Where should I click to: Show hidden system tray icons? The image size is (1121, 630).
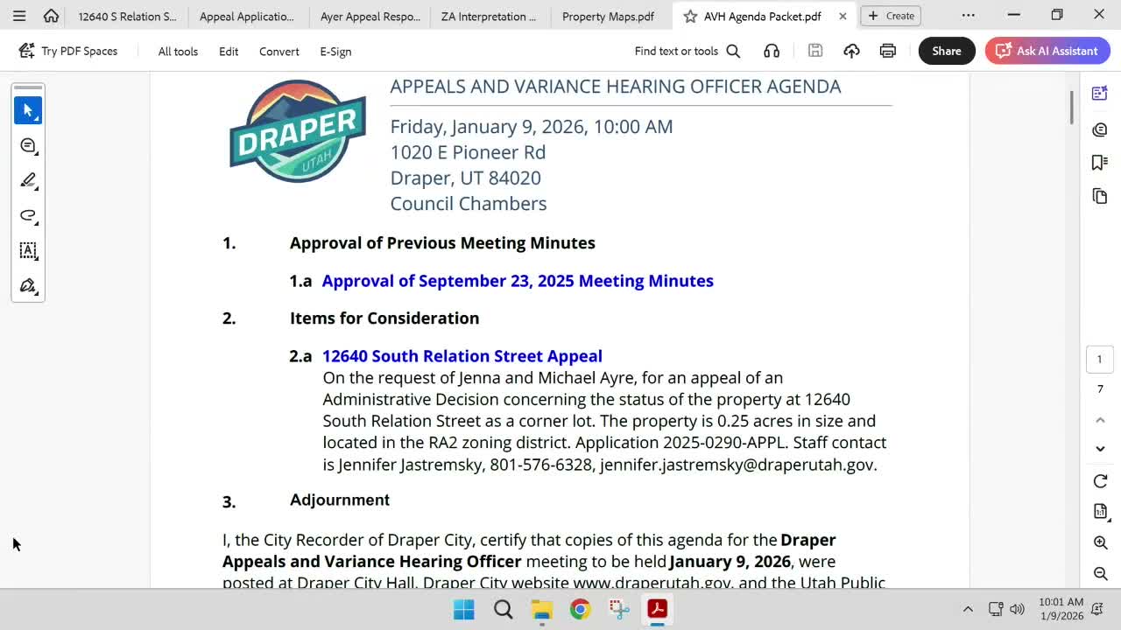pos(968,609)
